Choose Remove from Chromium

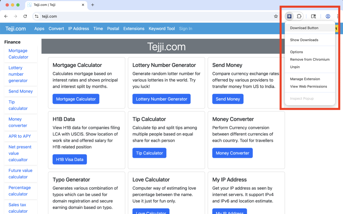[310, 59]
